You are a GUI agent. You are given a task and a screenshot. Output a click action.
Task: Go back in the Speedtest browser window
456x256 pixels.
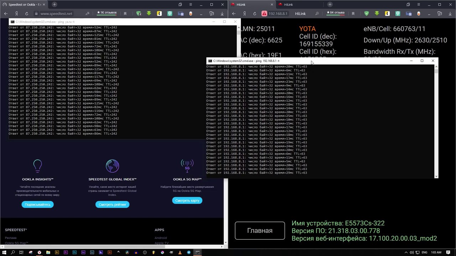[6, 14]
